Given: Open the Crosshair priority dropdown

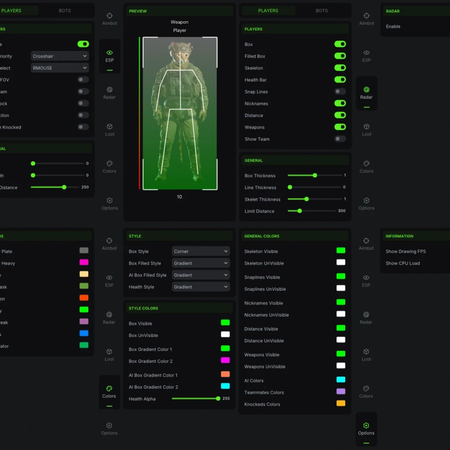Looking at the screenshot, I should 60,56.
